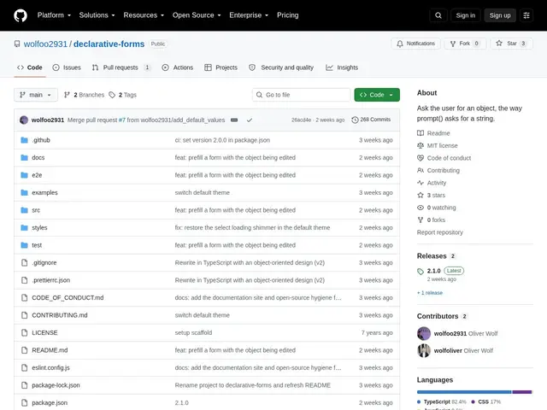Expand the Open Source menu
Viewport: 547px width, 410px height.
[x=197, y=15]
